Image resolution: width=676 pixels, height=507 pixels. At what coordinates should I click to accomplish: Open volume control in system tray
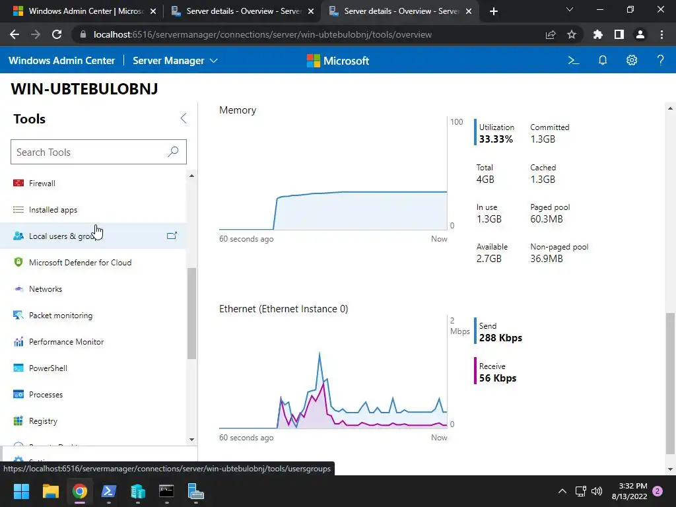coord(597,491)
